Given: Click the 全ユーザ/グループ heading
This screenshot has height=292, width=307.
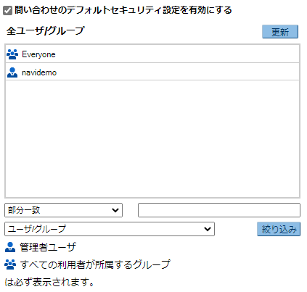Looking at the screenshot, I should pos(46,31).
